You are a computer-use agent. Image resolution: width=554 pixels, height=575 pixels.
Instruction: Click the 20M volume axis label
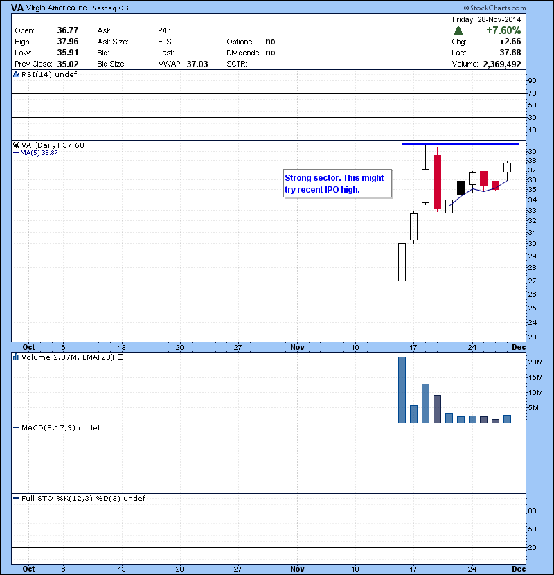tap(535, 362)
